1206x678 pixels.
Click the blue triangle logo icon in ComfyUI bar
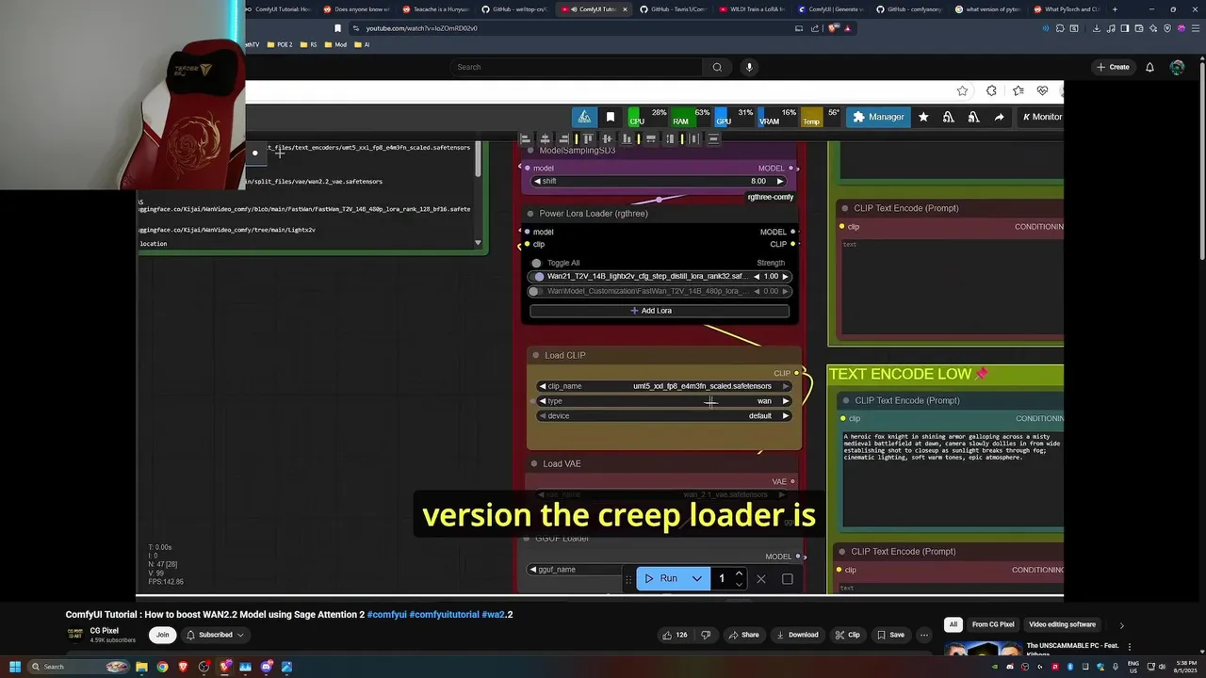[584, 117]
